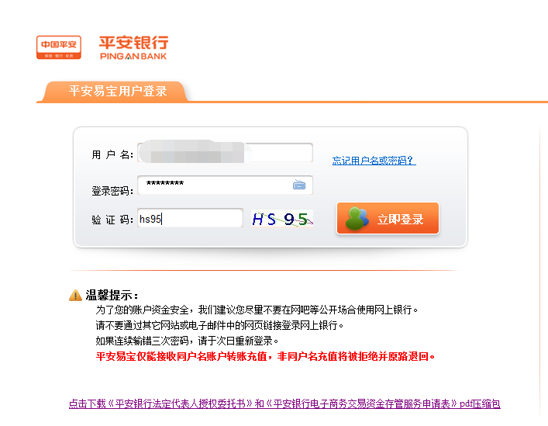The height and width of the screenshot is (426, 548).
Task: Open the 忘记用户名或密码 link
Action: 374,161
